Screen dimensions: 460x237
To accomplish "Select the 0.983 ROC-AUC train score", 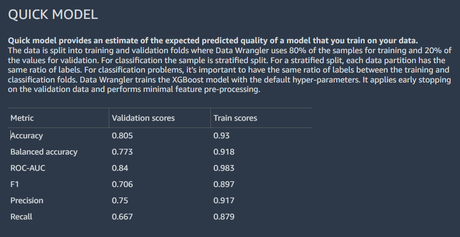I will (224, 168).
